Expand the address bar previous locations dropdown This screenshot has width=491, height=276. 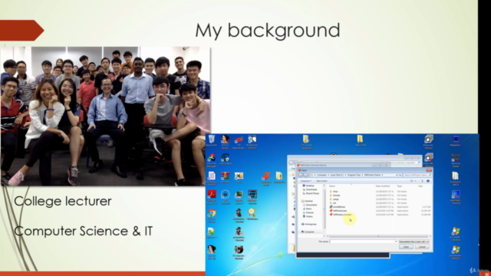(397, 175)
